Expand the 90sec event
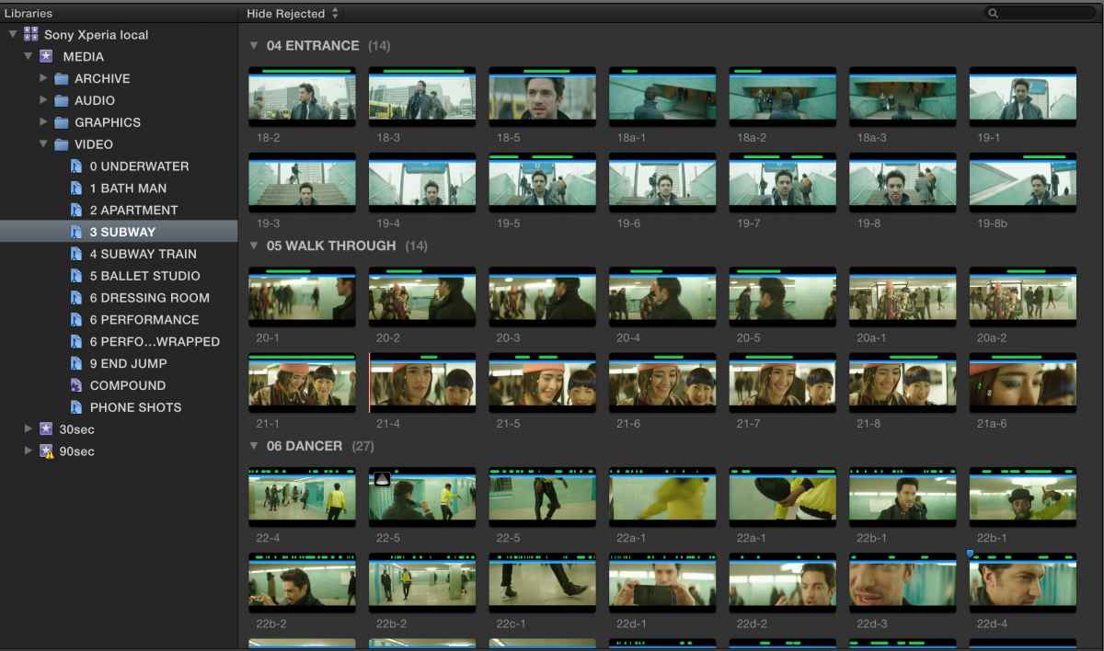The width and height of the screenshot is (1104, 651). (x=29, y=451)
